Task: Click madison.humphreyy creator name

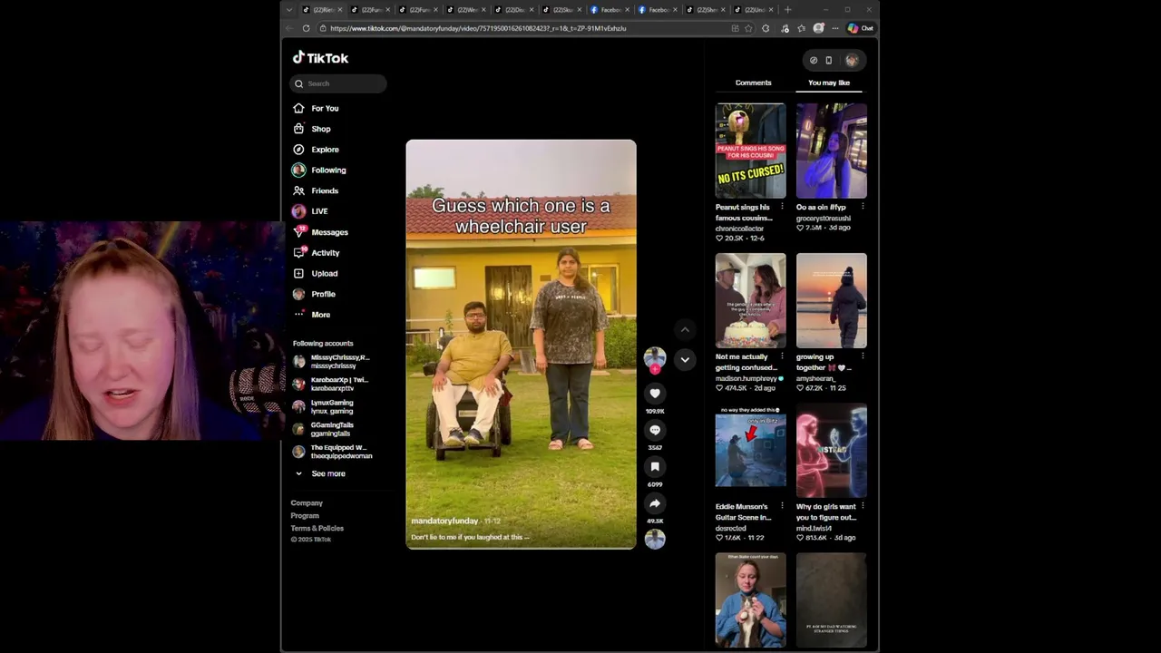Action: coord(746,378)
